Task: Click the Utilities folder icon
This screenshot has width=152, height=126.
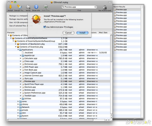Action: point(23,99)
